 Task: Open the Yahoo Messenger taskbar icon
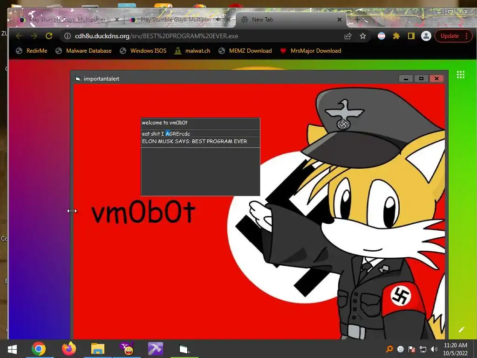point(127,349)
